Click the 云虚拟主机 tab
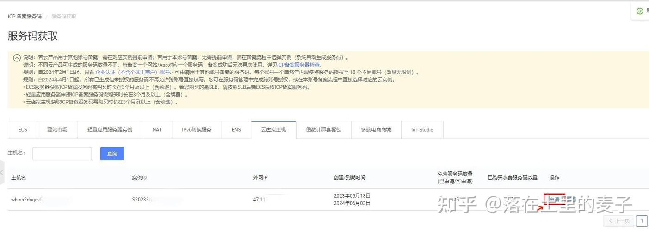 pyautogui.click(x=273, y=130)
